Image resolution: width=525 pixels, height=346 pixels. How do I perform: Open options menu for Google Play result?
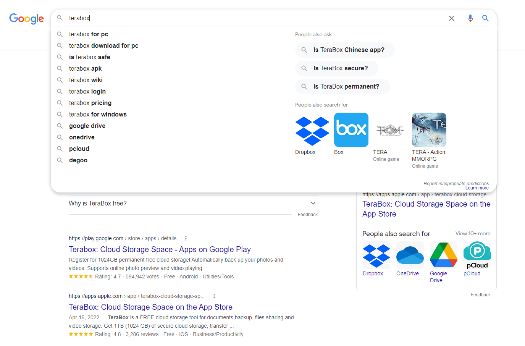pos(186,238)
